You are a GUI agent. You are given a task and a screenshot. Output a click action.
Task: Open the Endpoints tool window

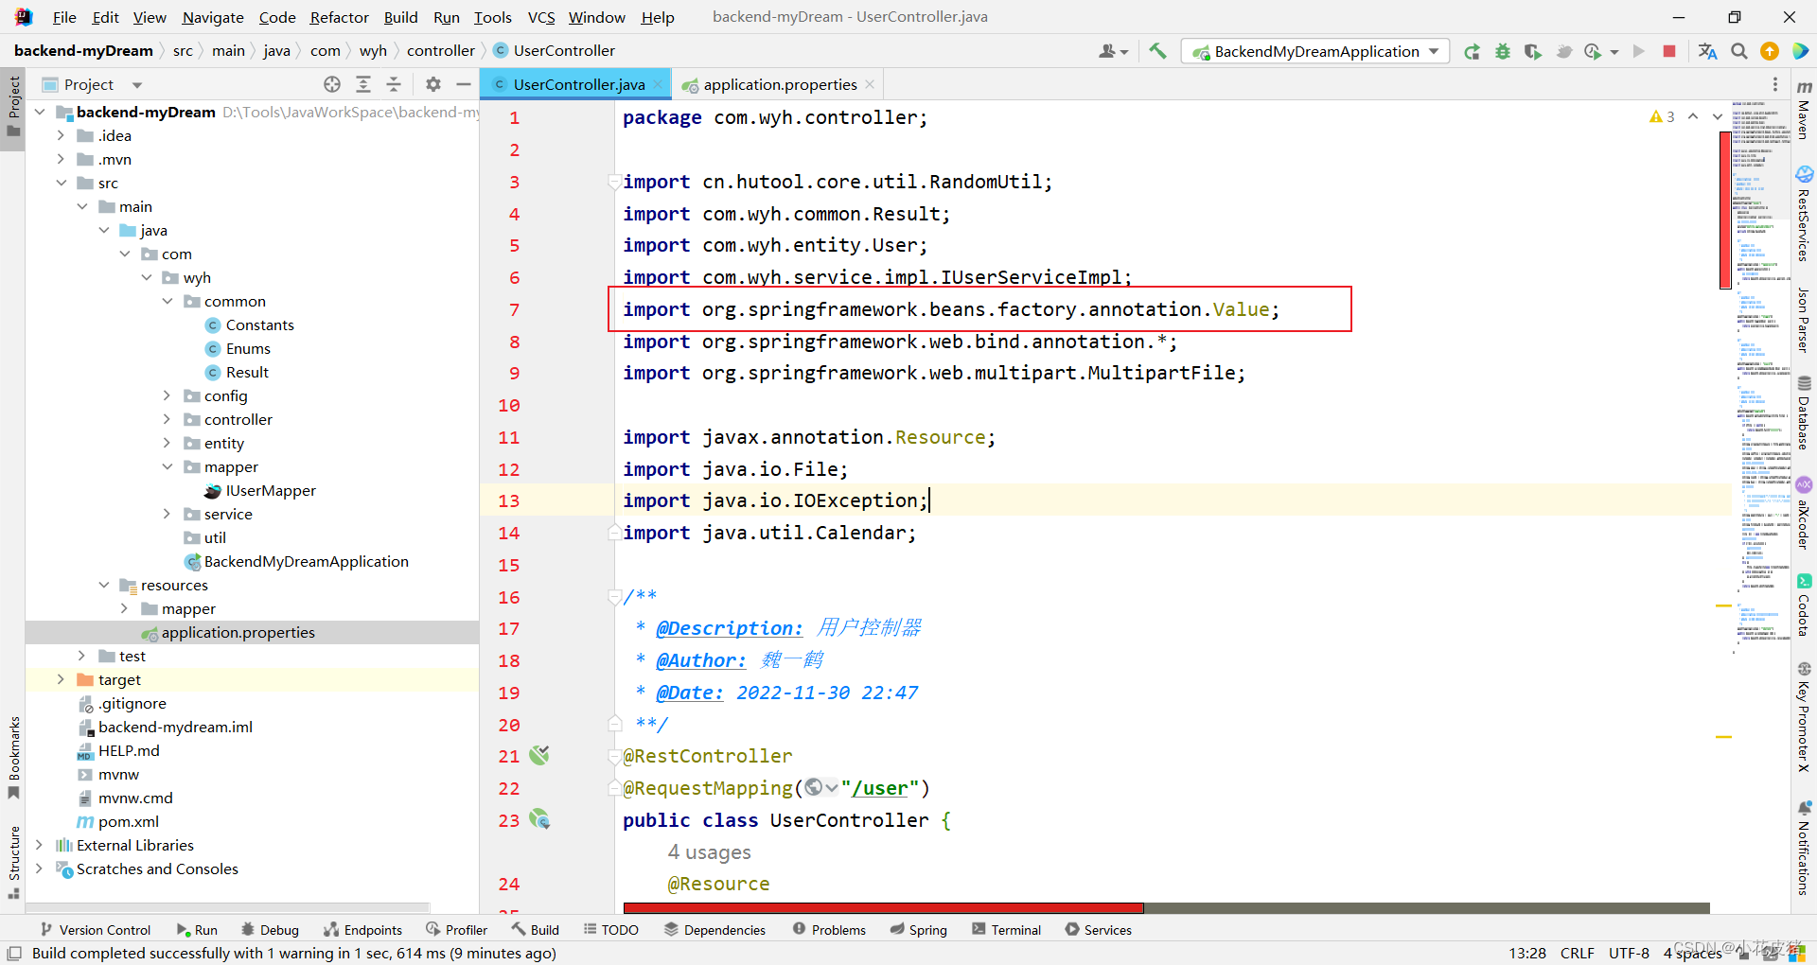click(x=362, y=930)
